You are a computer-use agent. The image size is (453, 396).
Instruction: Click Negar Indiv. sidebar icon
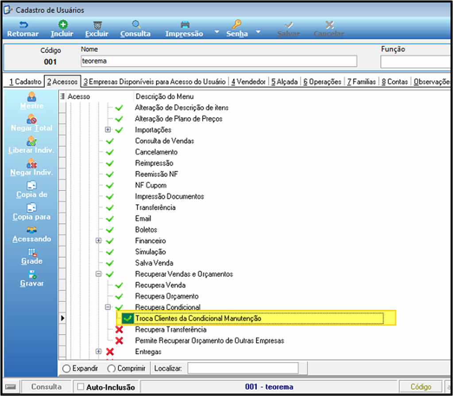click(32, 163)
